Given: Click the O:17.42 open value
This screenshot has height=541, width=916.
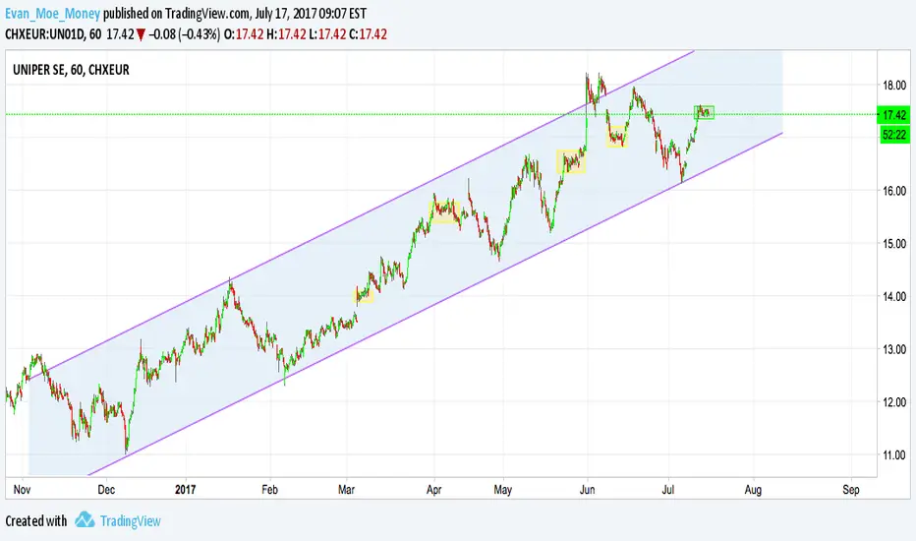Looking at the screenshot, I should (x=244, y=33).
